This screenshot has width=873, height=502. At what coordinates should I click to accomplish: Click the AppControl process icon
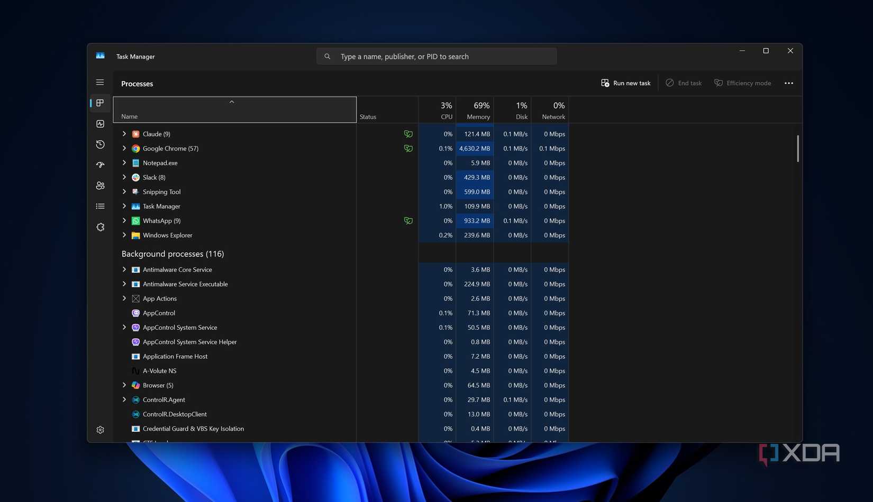(135, 313)
